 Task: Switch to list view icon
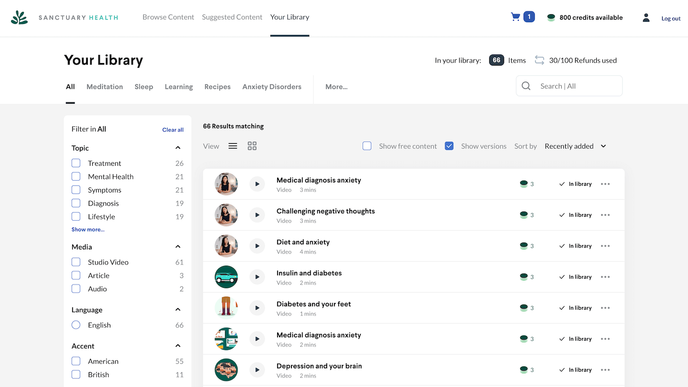pyautogui.click(x=233, y=146)
